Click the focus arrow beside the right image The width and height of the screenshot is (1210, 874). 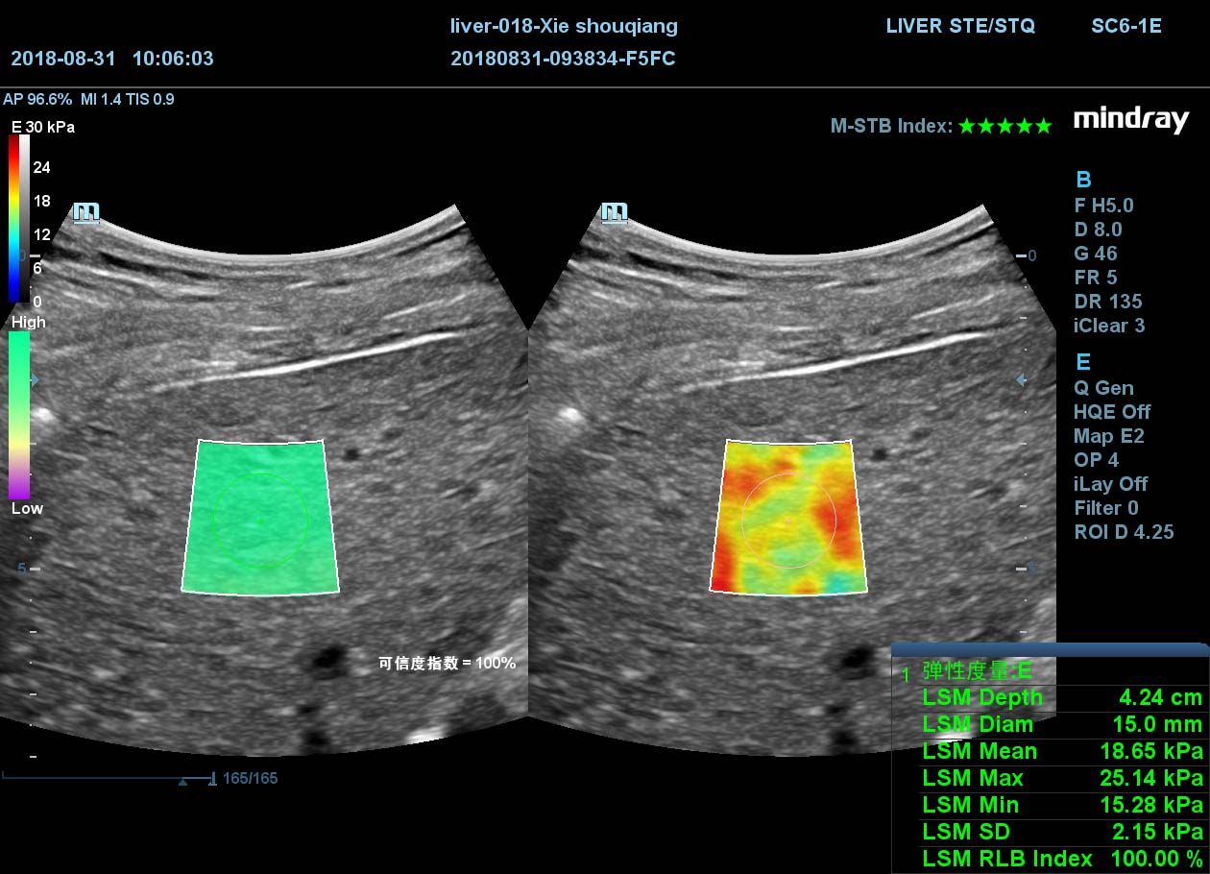tap(1022, 380)
